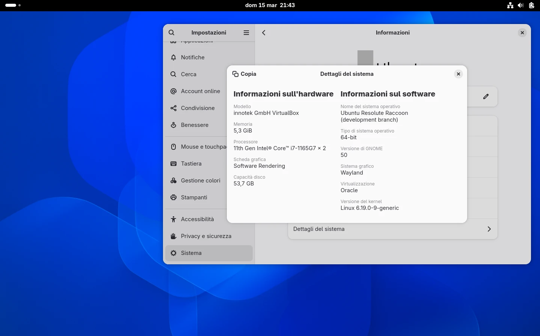Click the pencil edit icon
The width and height of the screenshot is (540, 336).
(486, 96)
